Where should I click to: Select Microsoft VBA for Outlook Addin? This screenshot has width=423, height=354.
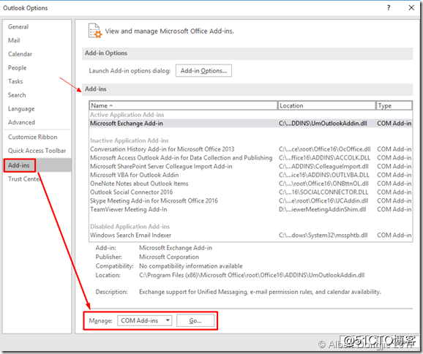tap(250, 175)
